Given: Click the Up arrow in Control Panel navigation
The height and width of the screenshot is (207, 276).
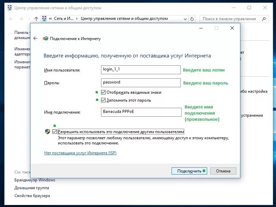Looking at the screenshot, I should click(36, 18).
